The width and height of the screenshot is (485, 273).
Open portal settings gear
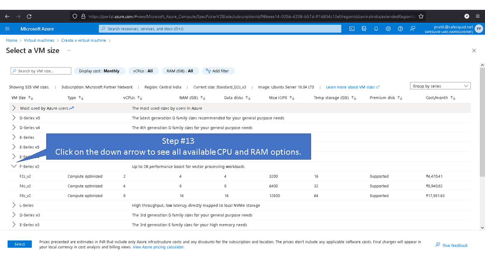(x=388, y=29)
